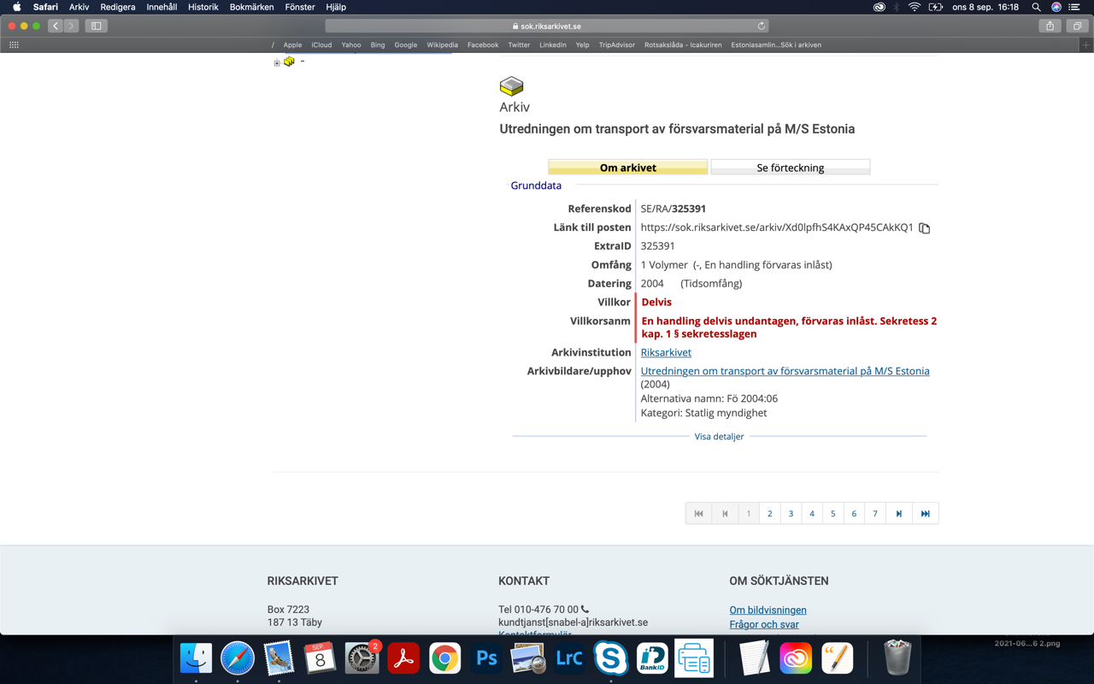The height and width of the screenshot is (684, 1094).
Task: Go to results page 5
Action: [x=832, y=514]
